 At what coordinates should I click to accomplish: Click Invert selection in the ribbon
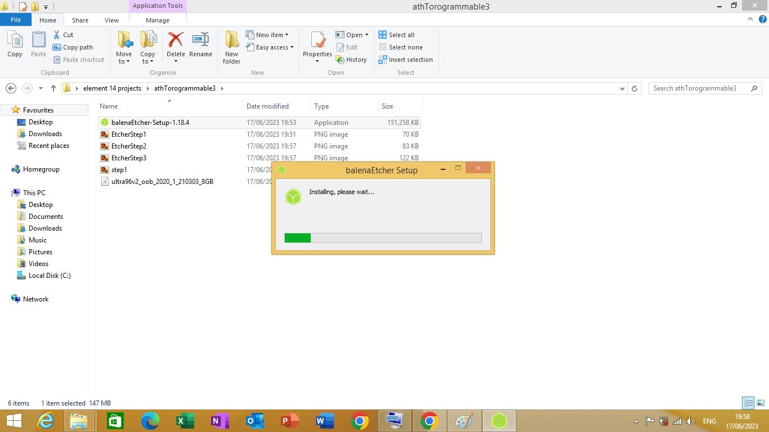pyautogui.click(x=406, y=60)
